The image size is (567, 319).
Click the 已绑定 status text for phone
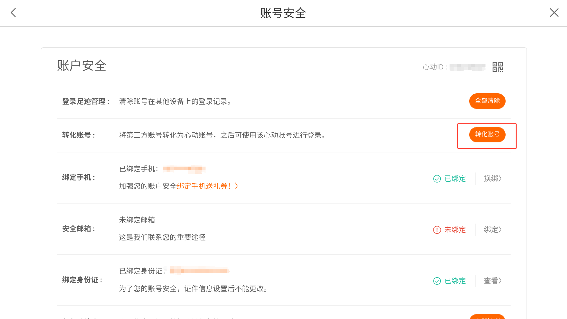click(455, 179)
